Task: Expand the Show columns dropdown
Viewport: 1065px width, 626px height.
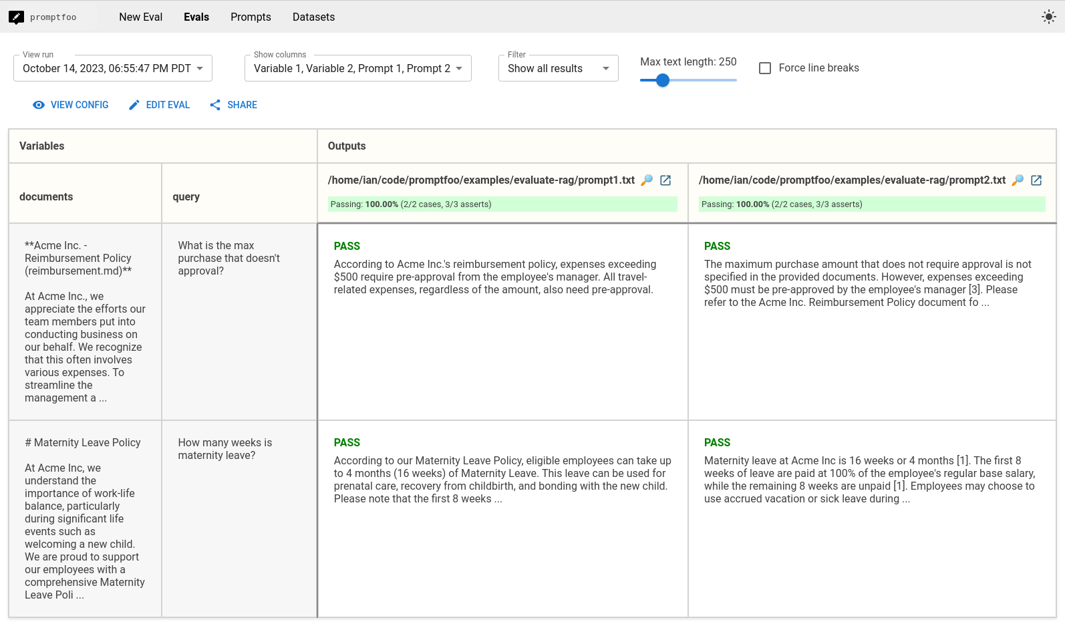Action: pos(357,69)
